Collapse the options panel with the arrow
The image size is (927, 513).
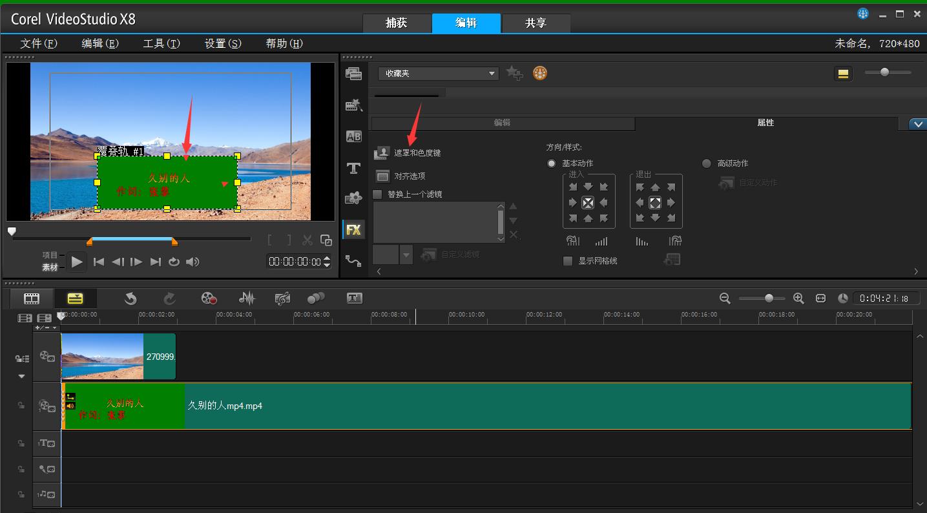coord(917,124)
